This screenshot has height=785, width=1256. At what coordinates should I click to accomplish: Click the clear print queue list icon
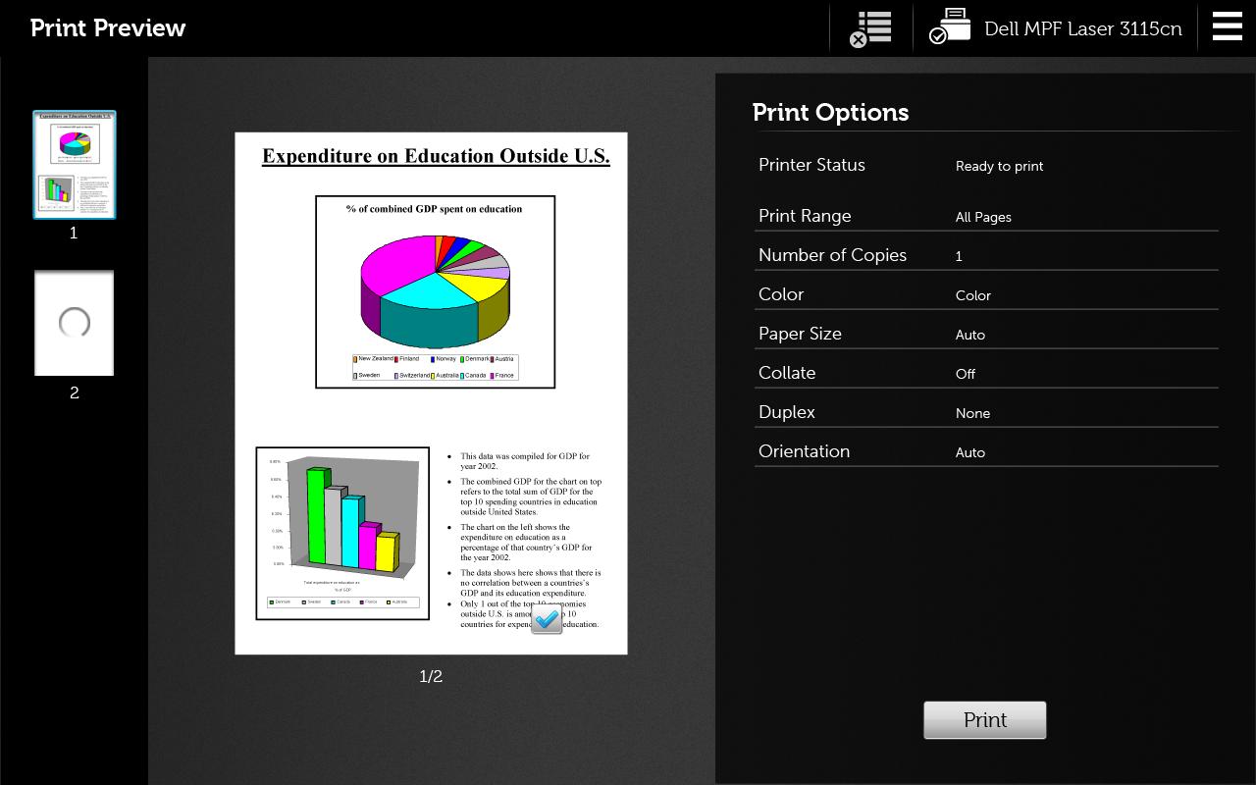point(870,28)
